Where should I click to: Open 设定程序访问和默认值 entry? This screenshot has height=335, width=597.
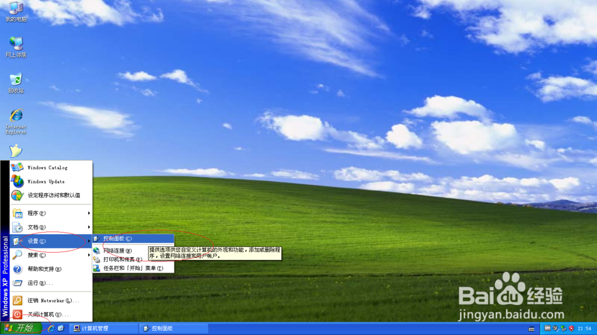(51, 195)
